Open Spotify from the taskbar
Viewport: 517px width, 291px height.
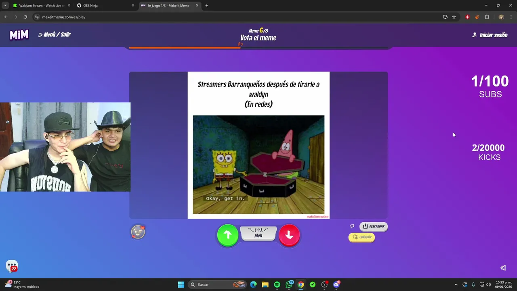(x=277, y=285)
